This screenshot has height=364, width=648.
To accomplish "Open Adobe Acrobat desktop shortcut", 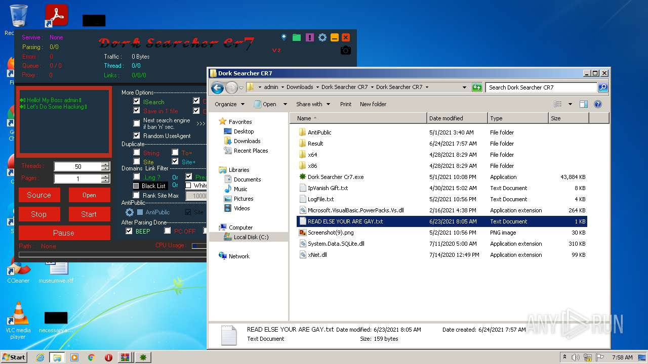I will tap(56, 15).
